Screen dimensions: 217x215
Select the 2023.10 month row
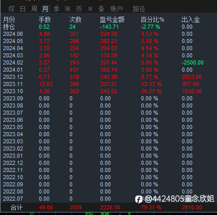tap(13, 91)
